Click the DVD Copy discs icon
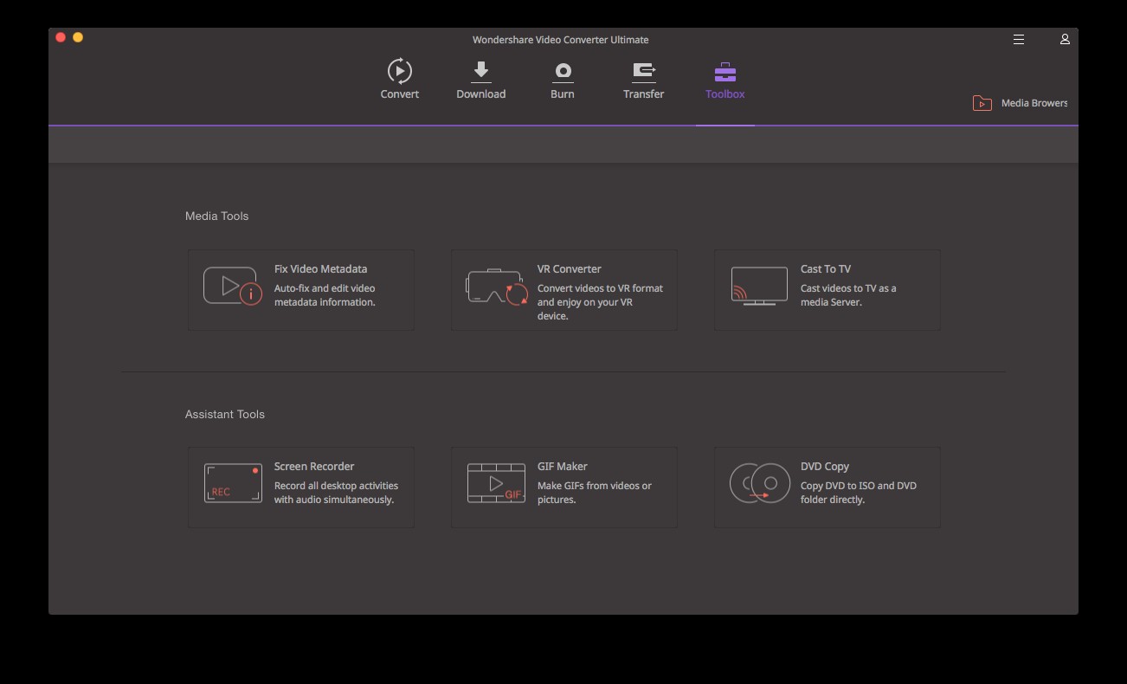 coord(759,483)
